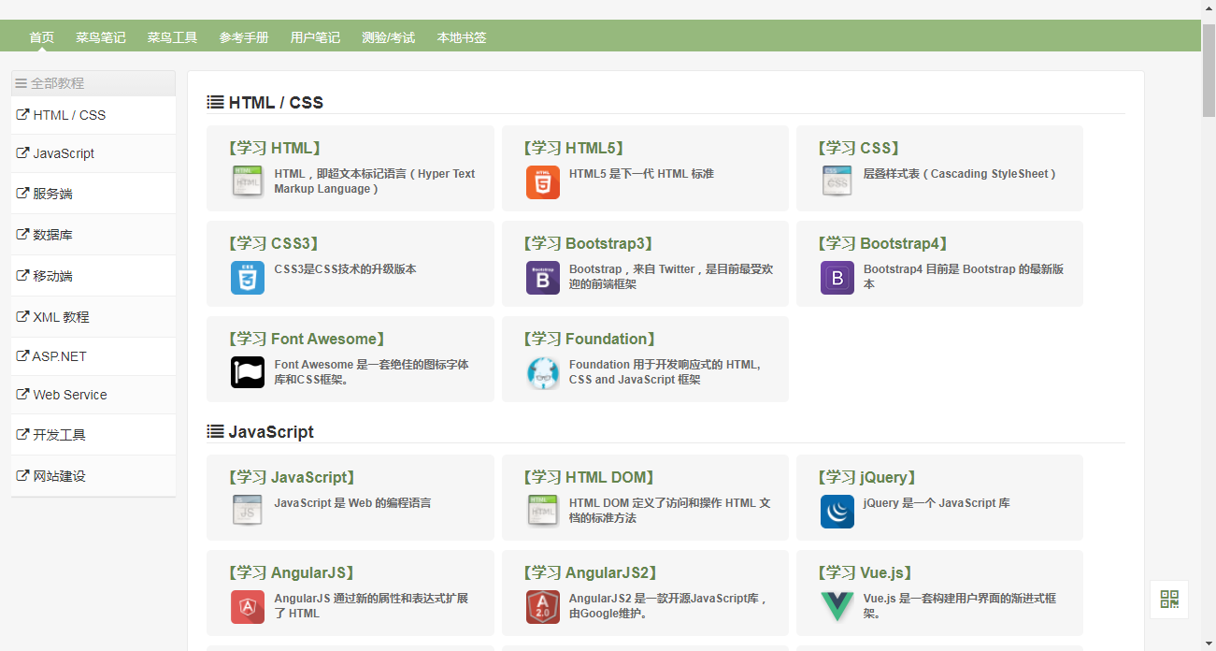This screenshot has height=651, width=1216.
Task: Click the Foundation yeti icon
Action: coord(543,372)
